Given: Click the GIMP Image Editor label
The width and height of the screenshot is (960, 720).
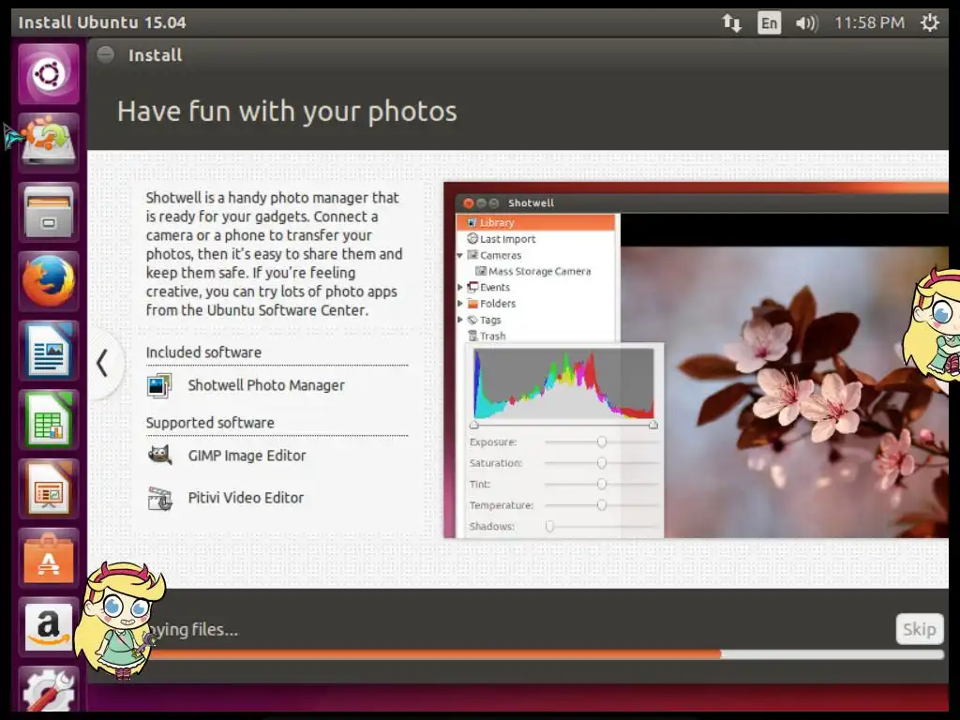Looking at the screenshot, I should click(x=247, y=456).
